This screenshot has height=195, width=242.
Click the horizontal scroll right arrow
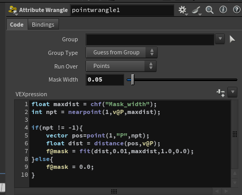(226, 191)
